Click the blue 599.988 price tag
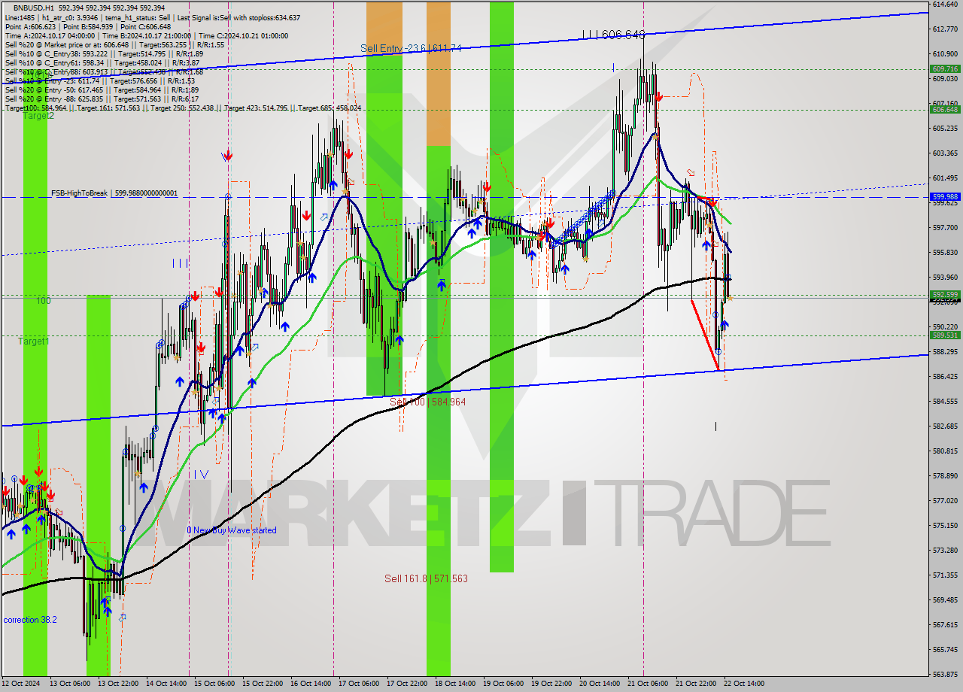Image resolution: width=963 pixels, height=692 pixels. click(945, 197)
